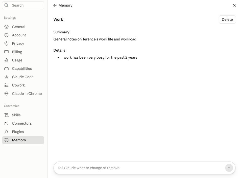Select the Privacy shield icon
The height and width of the screenshot is (178, 240).
coord(6,43)
